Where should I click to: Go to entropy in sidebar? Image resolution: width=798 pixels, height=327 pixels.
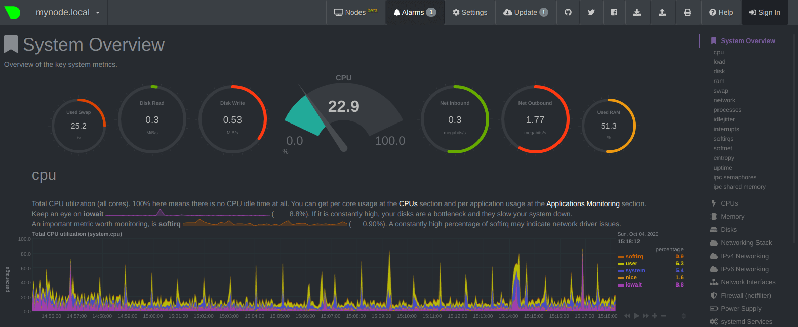click(x=724, y=158)
